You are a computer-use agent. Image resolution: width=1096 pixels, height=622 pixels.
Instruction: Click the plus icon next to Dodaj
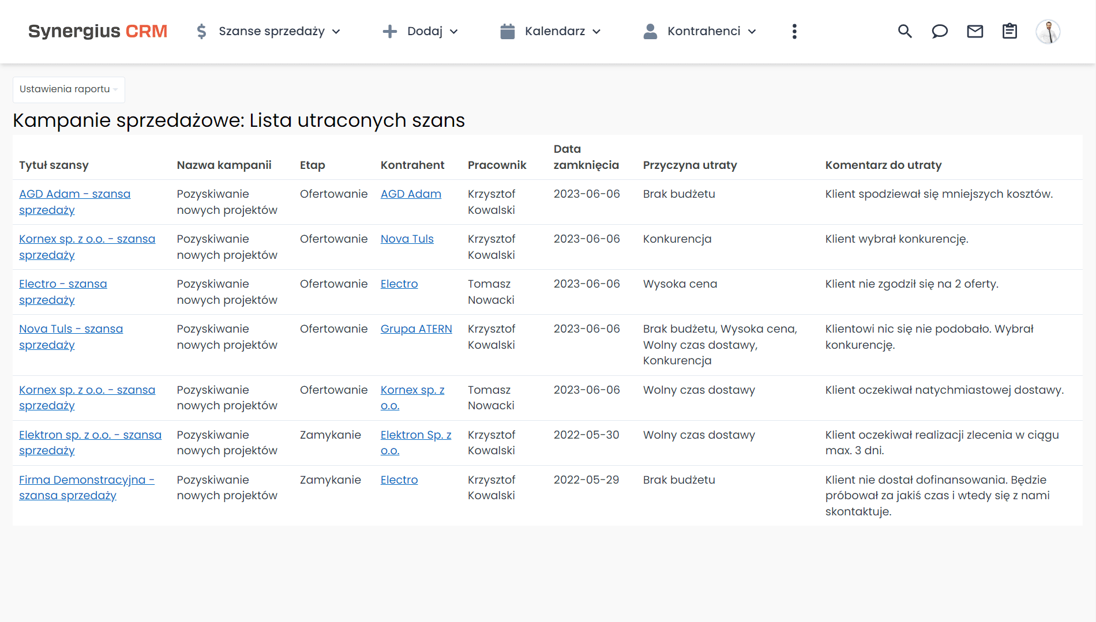pyautogui.click(x=391, y=32)
